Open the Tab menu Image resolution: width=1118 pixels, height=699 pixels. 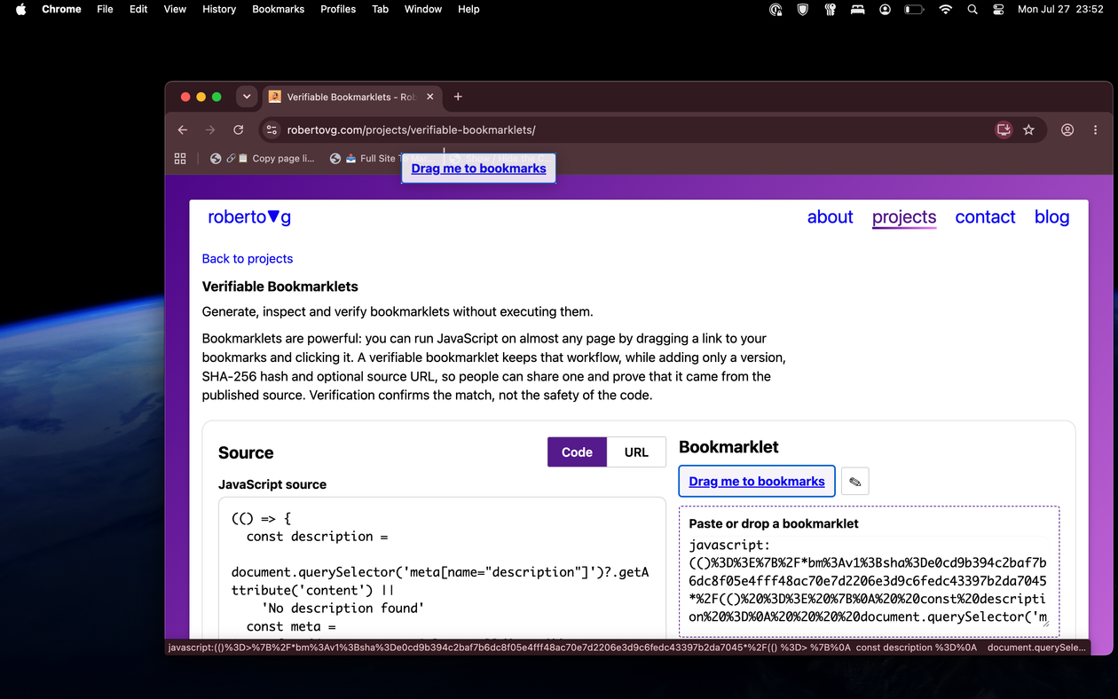pos(380,9)
